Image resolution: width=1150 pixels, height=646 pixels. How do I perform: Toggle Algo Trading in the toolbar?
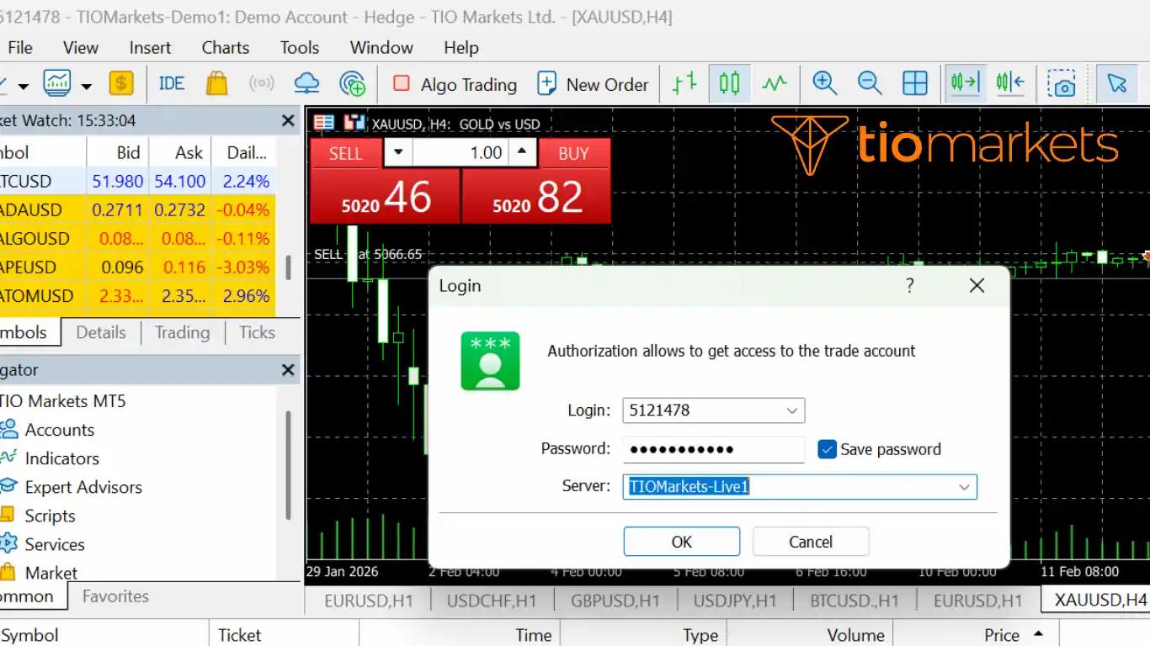(x=455, y=84)
